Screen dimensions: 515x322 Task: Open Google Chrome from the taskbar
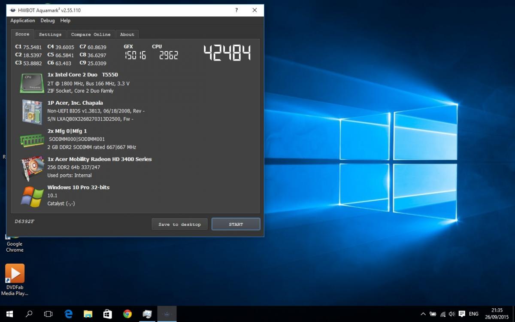point(127,314)
